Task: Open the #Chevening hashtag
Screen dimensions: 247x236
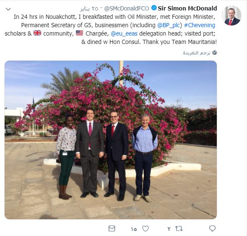Action: tap(200, 25)
